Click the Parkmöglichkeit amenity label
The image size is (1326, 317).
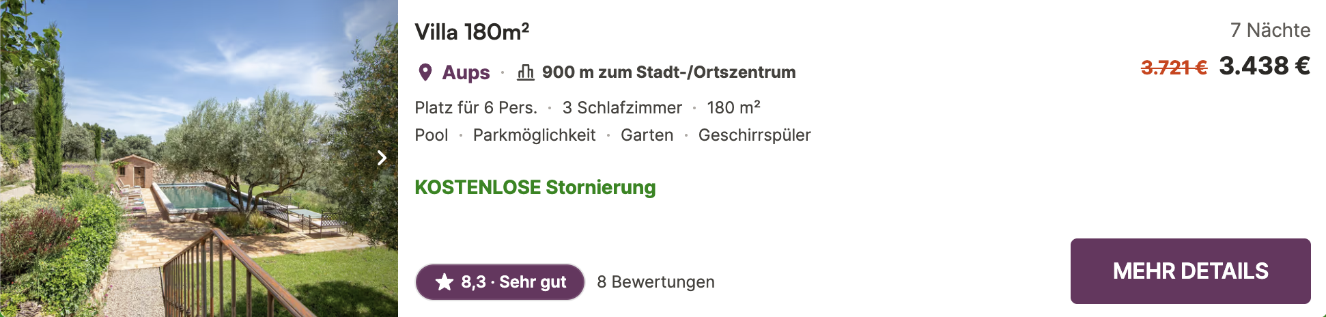pos(534,135)
